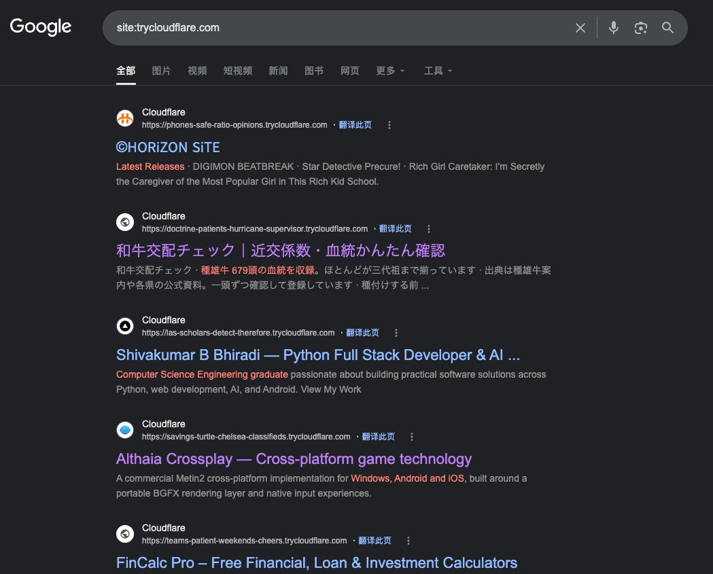Switch to the 短视频 tab

tap(238, 71)
